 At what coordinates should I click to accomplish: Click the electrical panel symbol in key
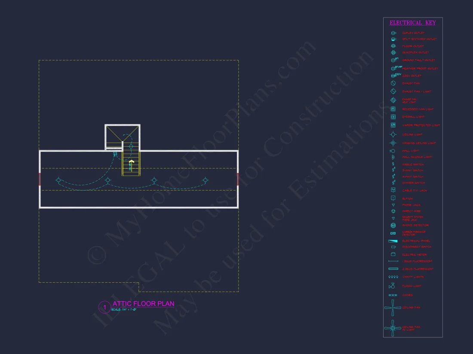coord(393,241)
